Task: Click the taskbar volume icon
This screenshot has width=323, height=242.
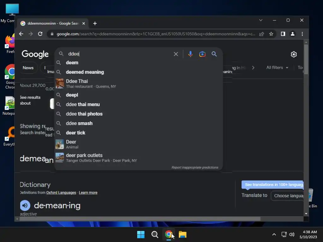Action: point(292,234)
